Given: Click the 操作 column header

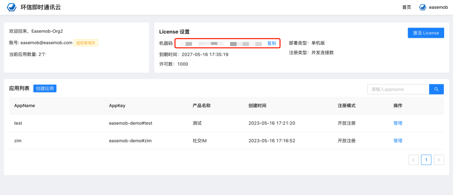Looking at the screenshot, I should (x=398, y=106).
